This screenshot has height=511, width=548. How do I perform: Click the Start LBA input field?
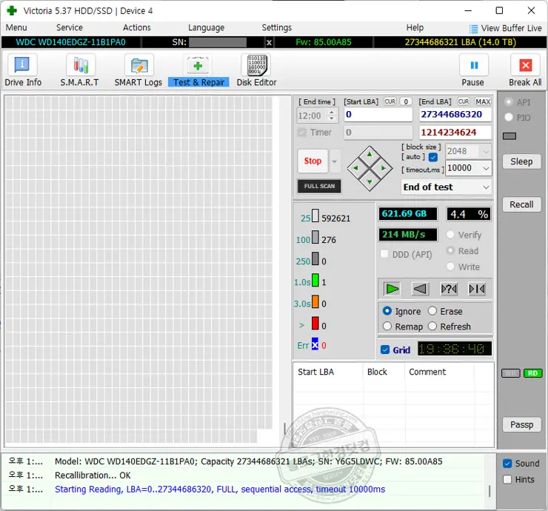point(378,115)
